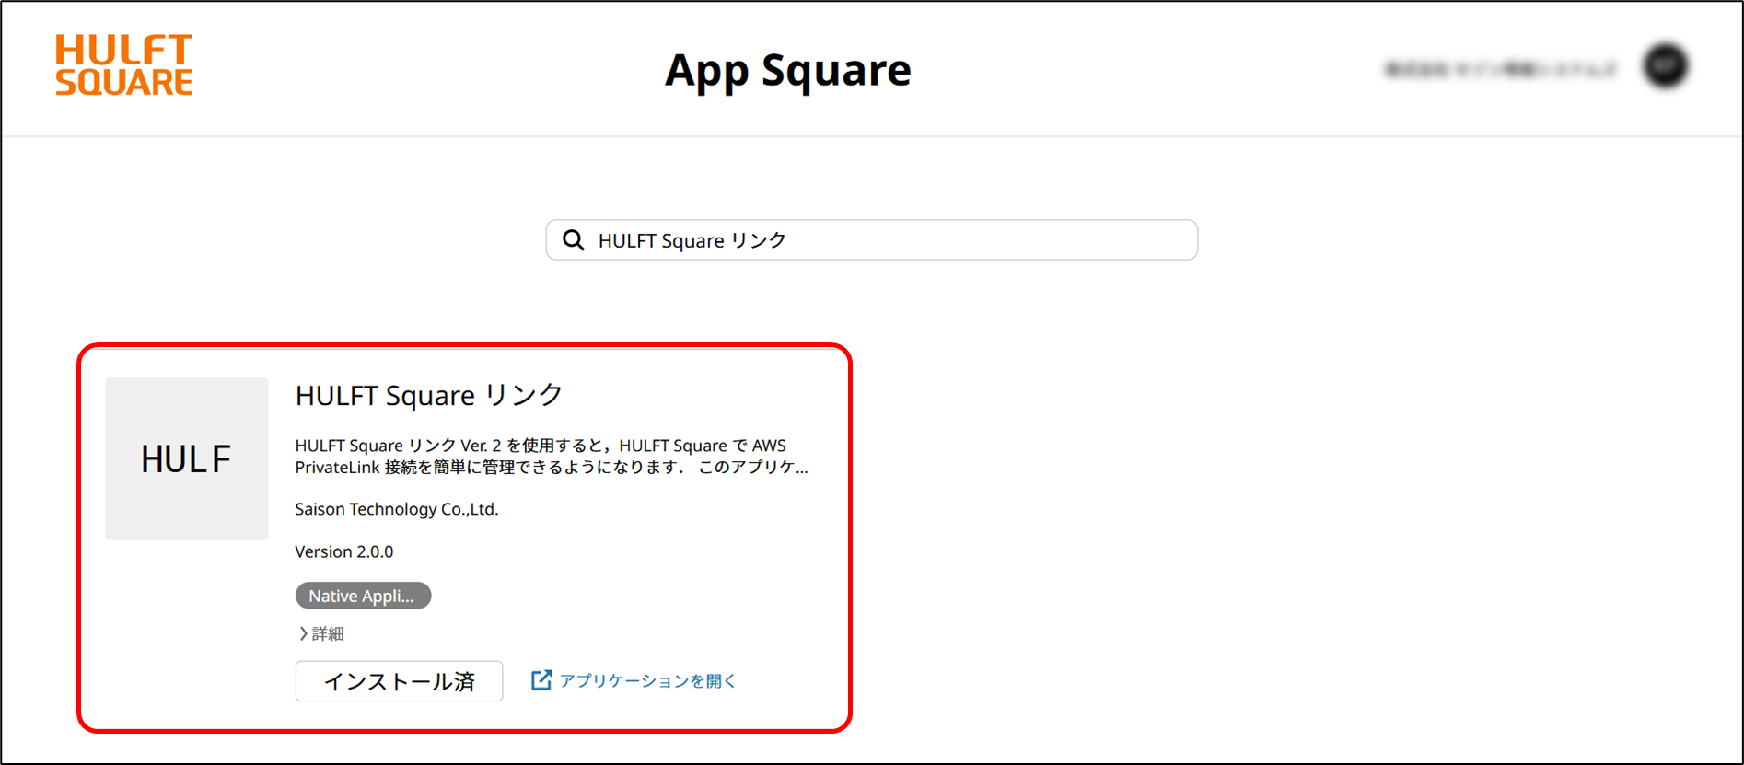Screen dimensions: 1744x765
Task: Click the Version 2.0.0 text
Action: click(343, 551)
